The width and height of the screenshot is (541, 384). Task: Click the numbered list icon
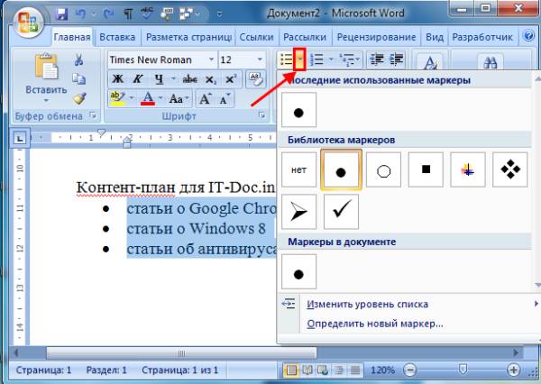pos(316,59)
